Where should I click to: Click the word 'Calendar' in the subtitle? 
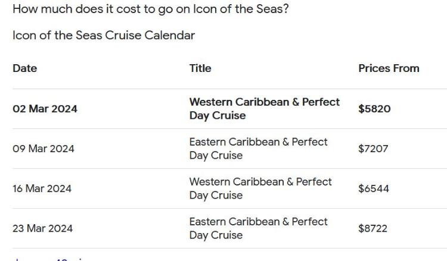170,36
